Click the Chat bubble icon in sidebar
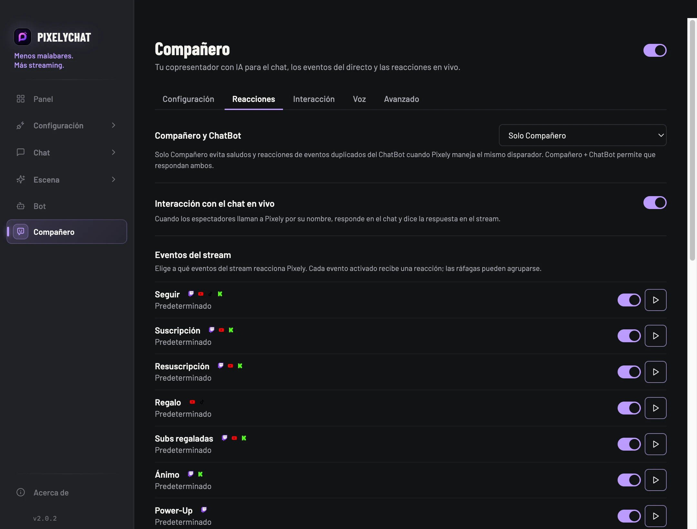This screenshot has width=697, height=529. (x=21, y=152)
